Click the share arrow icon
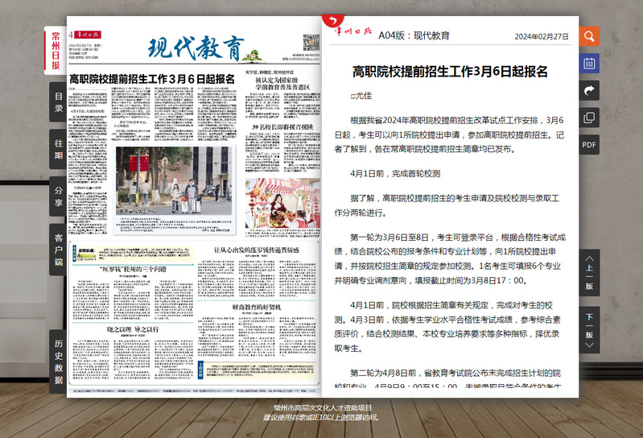Image resolution: width=643 pixels, height=438 pixels. (589, 90)
